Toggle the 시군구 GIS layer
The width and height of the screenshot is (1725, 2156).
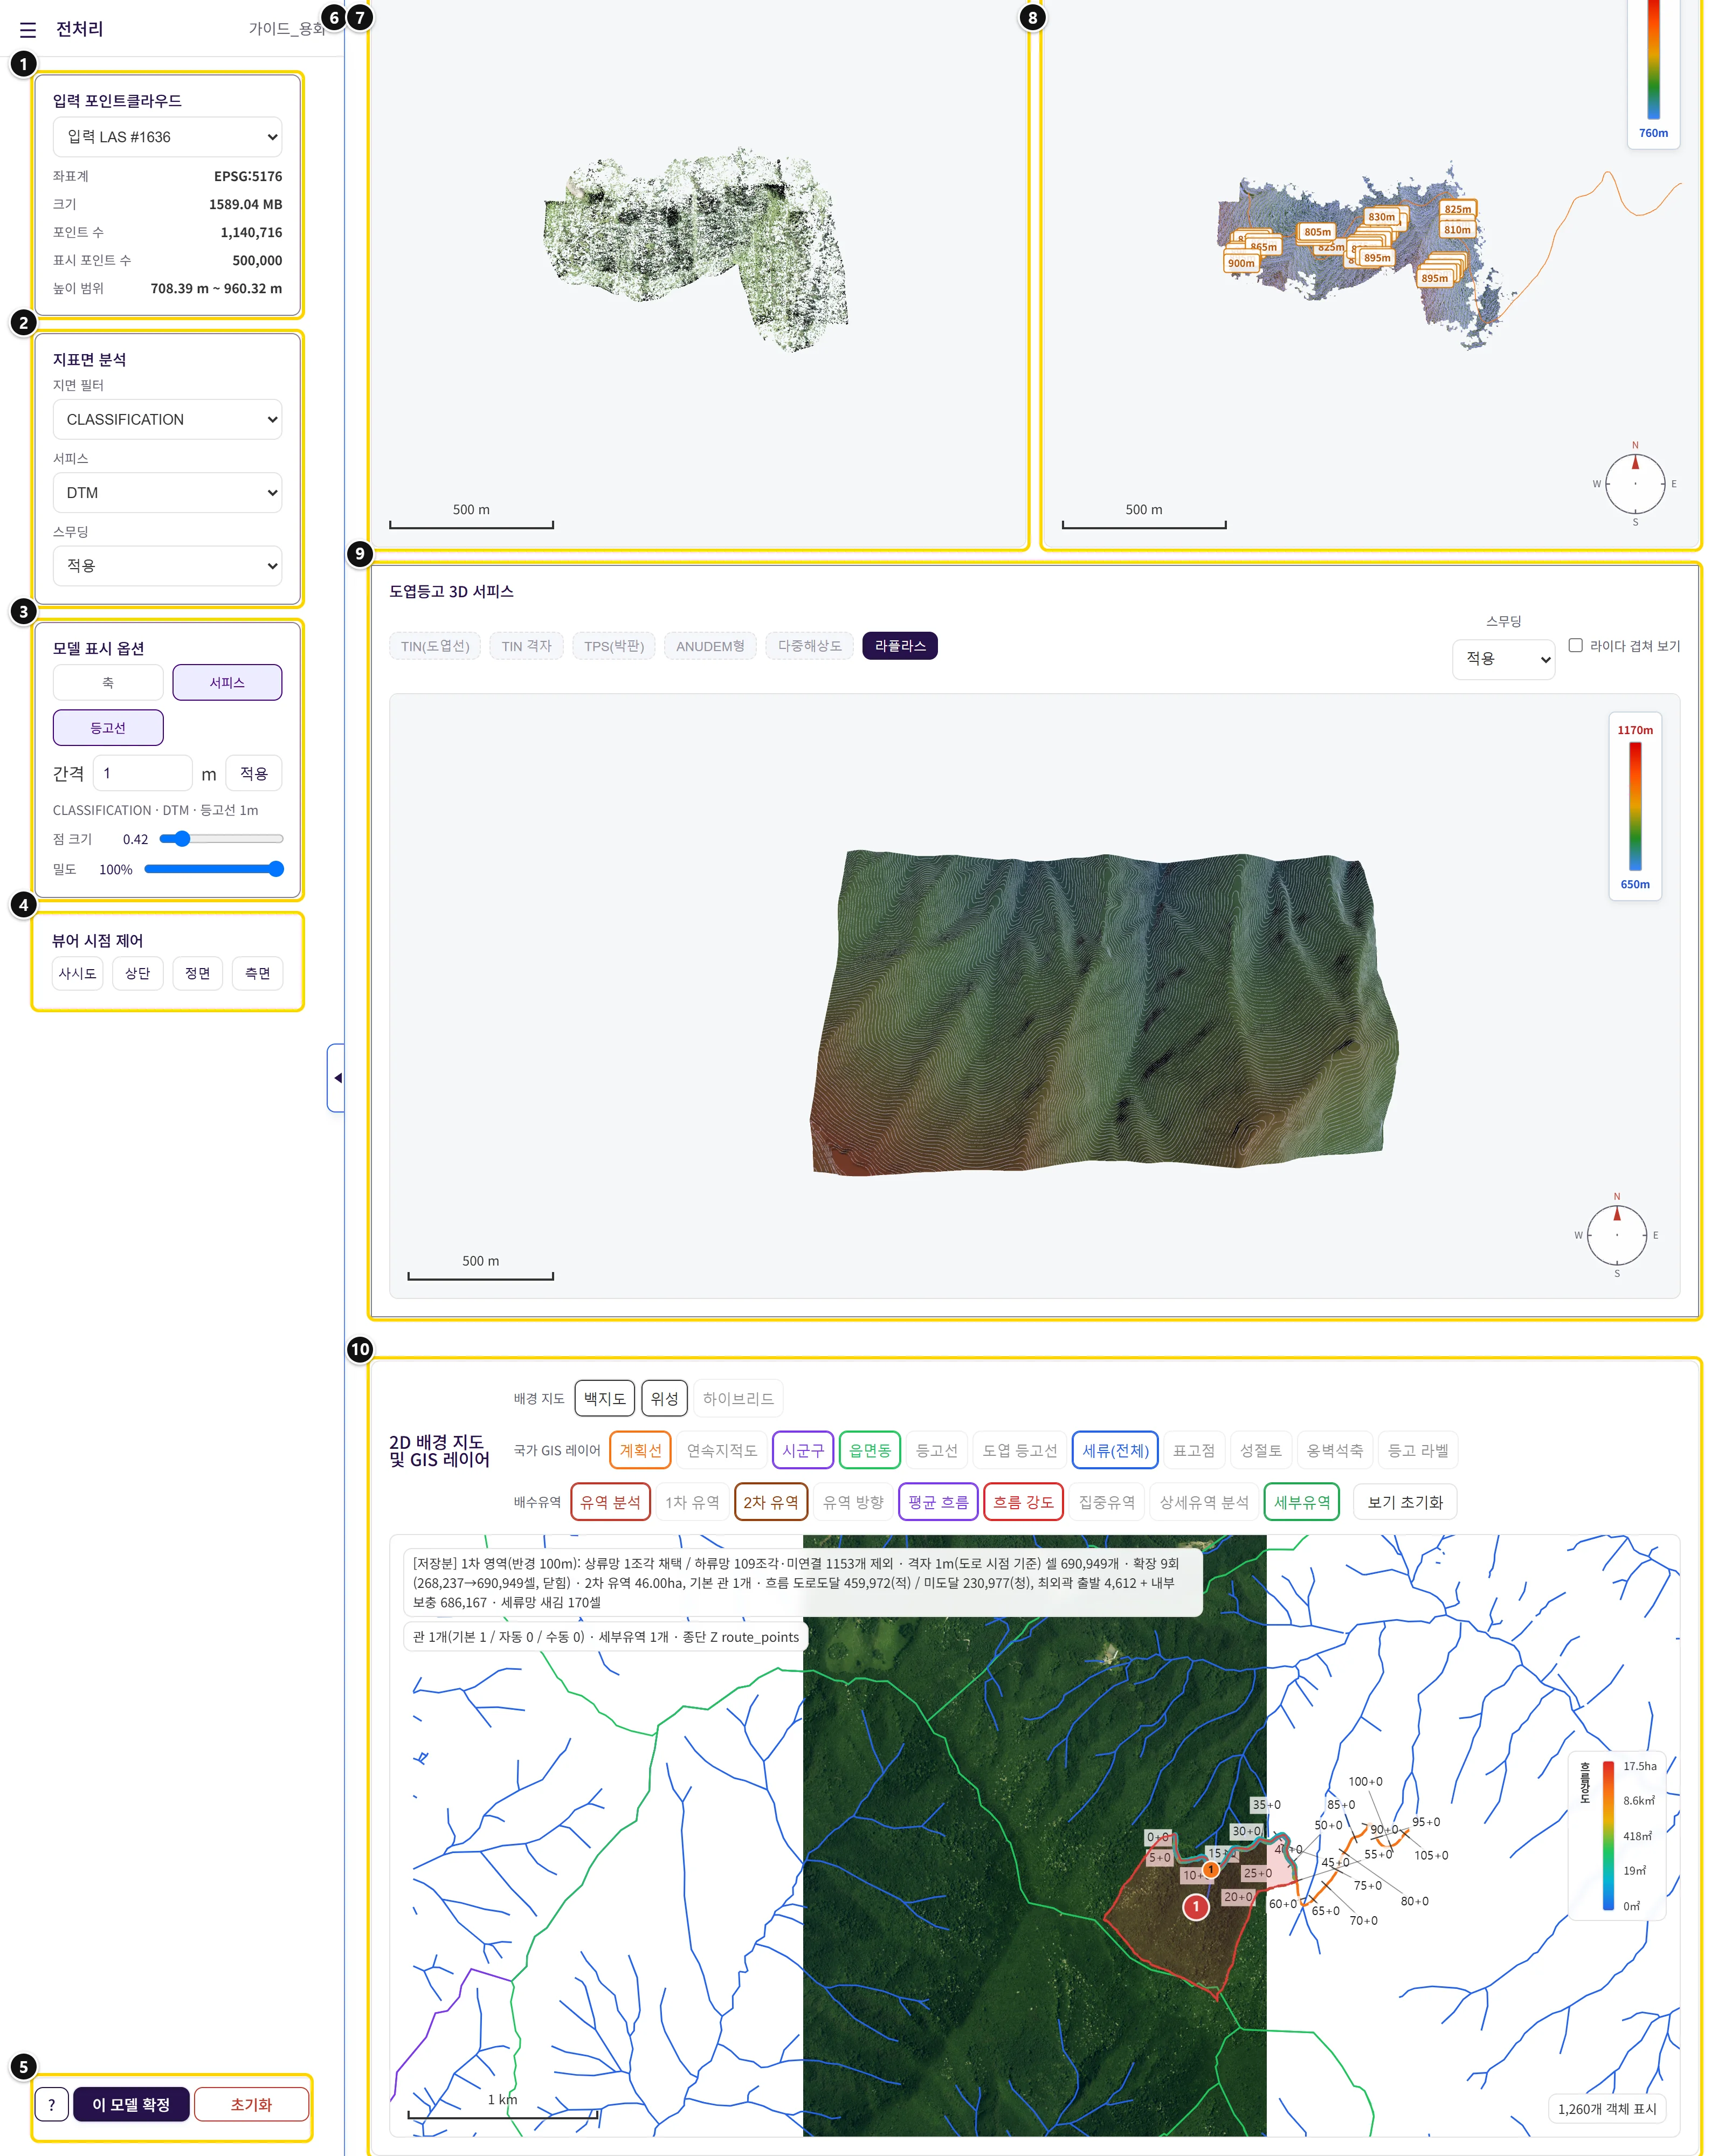(x=802, y=1449)
